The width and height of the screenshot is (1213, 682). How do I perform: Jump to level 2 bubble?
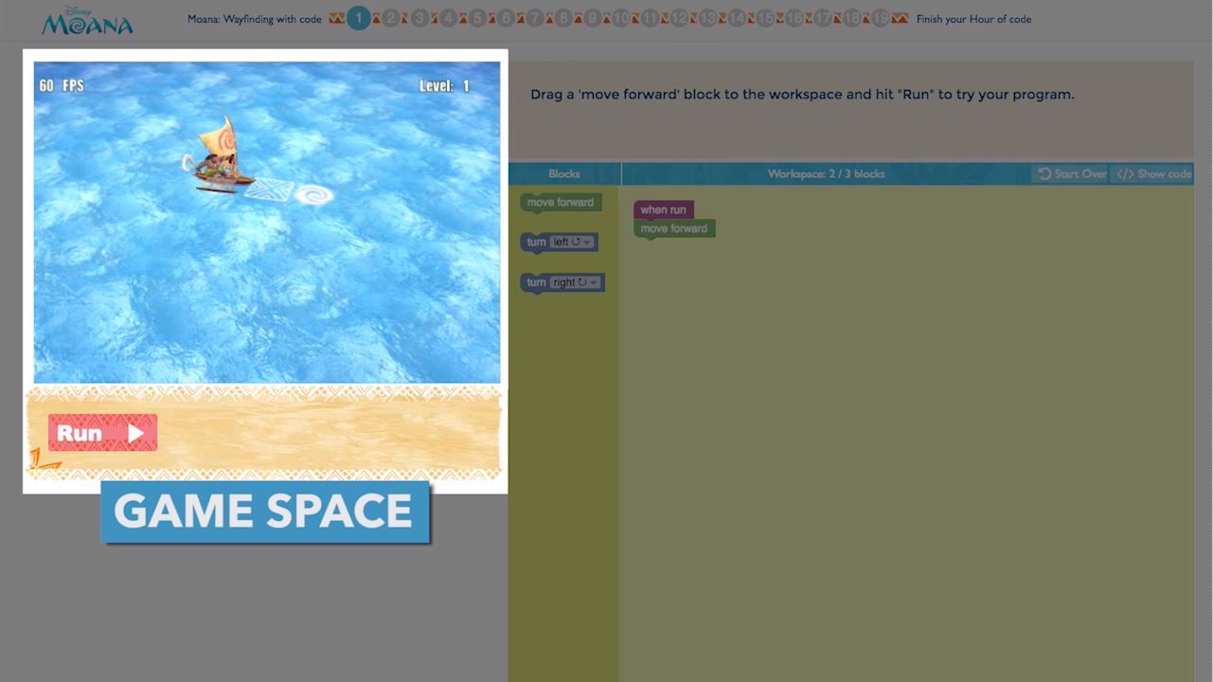(390, 18)
